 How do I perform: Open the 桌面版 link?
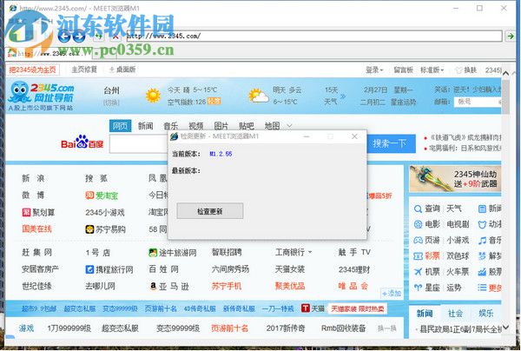(123, 70)
